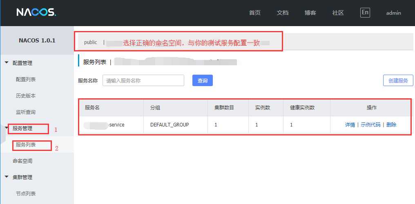Click the 实例数 column header
This screenshot has height=204, width=415.
click(x=263, y=108)
